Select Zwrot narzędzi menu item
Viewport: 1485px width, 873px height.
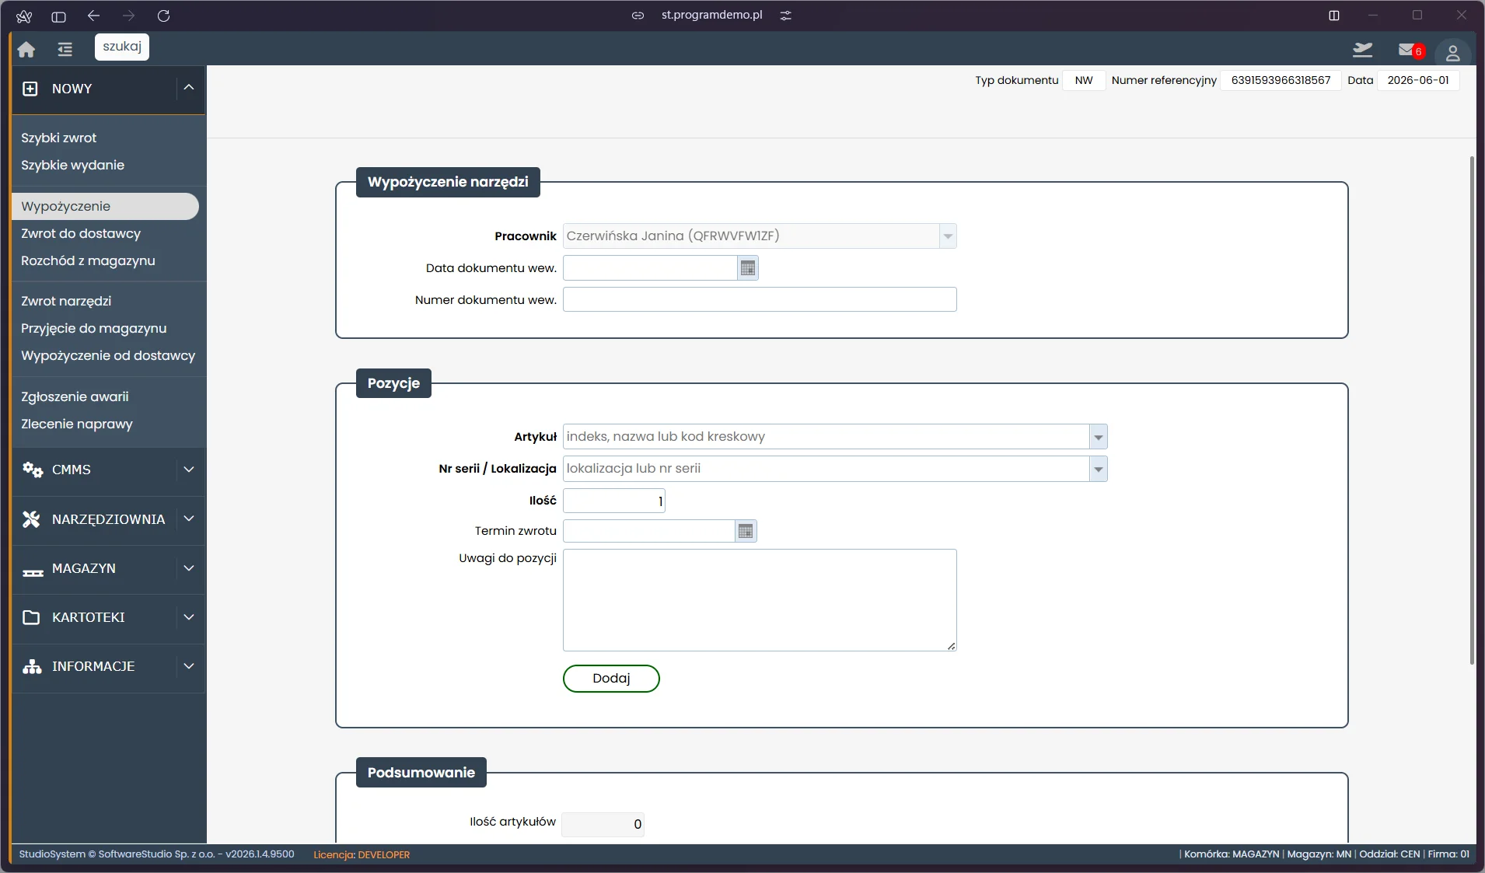point(66,301)
